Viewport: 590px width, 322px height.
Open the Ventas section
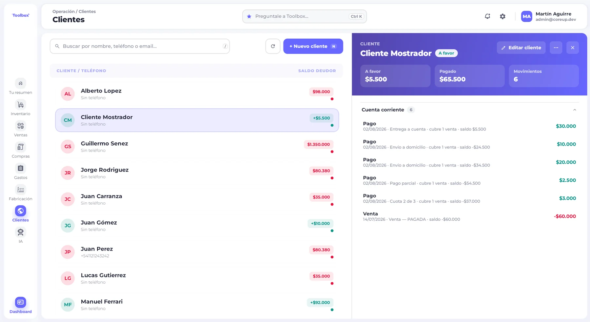pyautogui.click(x=20, y=129)
